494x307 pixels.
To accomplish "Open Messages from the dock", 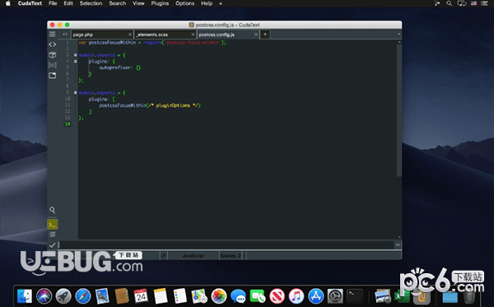I will tap(238, 296).
